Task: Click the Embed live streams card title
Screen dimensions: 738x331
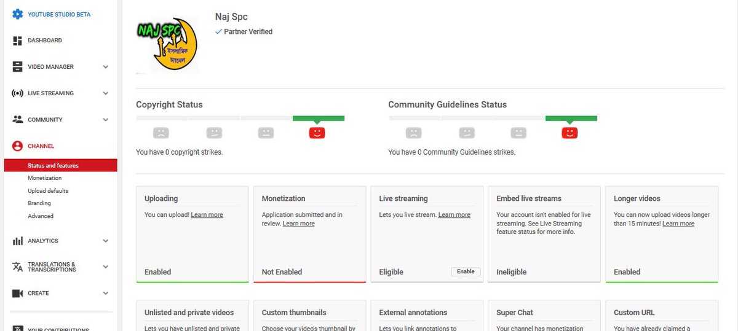Action: point(529,198)
